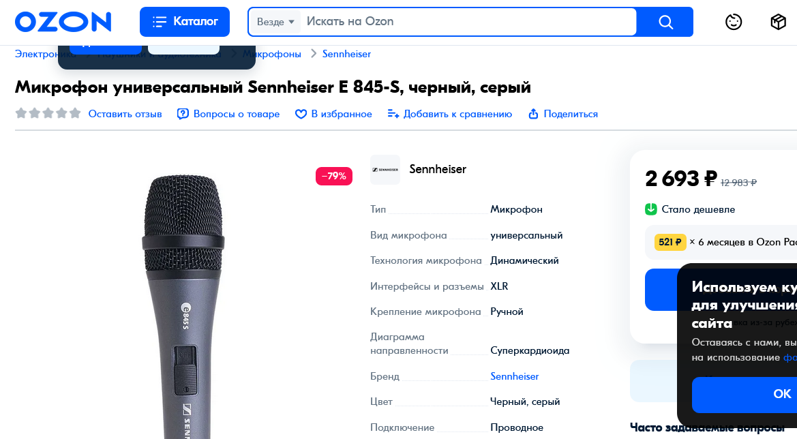
Task: Click Оставить отзыв link
Action: (x=125, y=114)
